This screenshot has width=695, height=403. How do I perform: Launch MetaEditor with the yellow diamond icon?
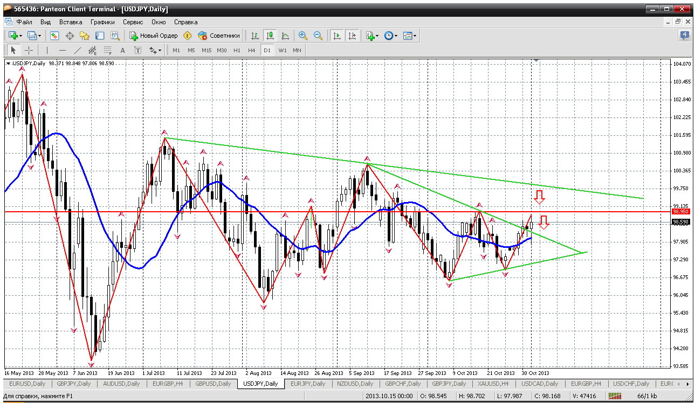[x=187, y=36]
